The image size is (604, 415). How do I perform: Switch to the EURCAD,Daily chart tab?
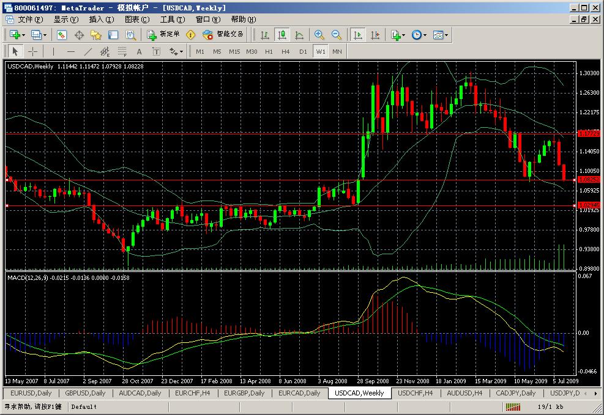click(x=299, y=393)
